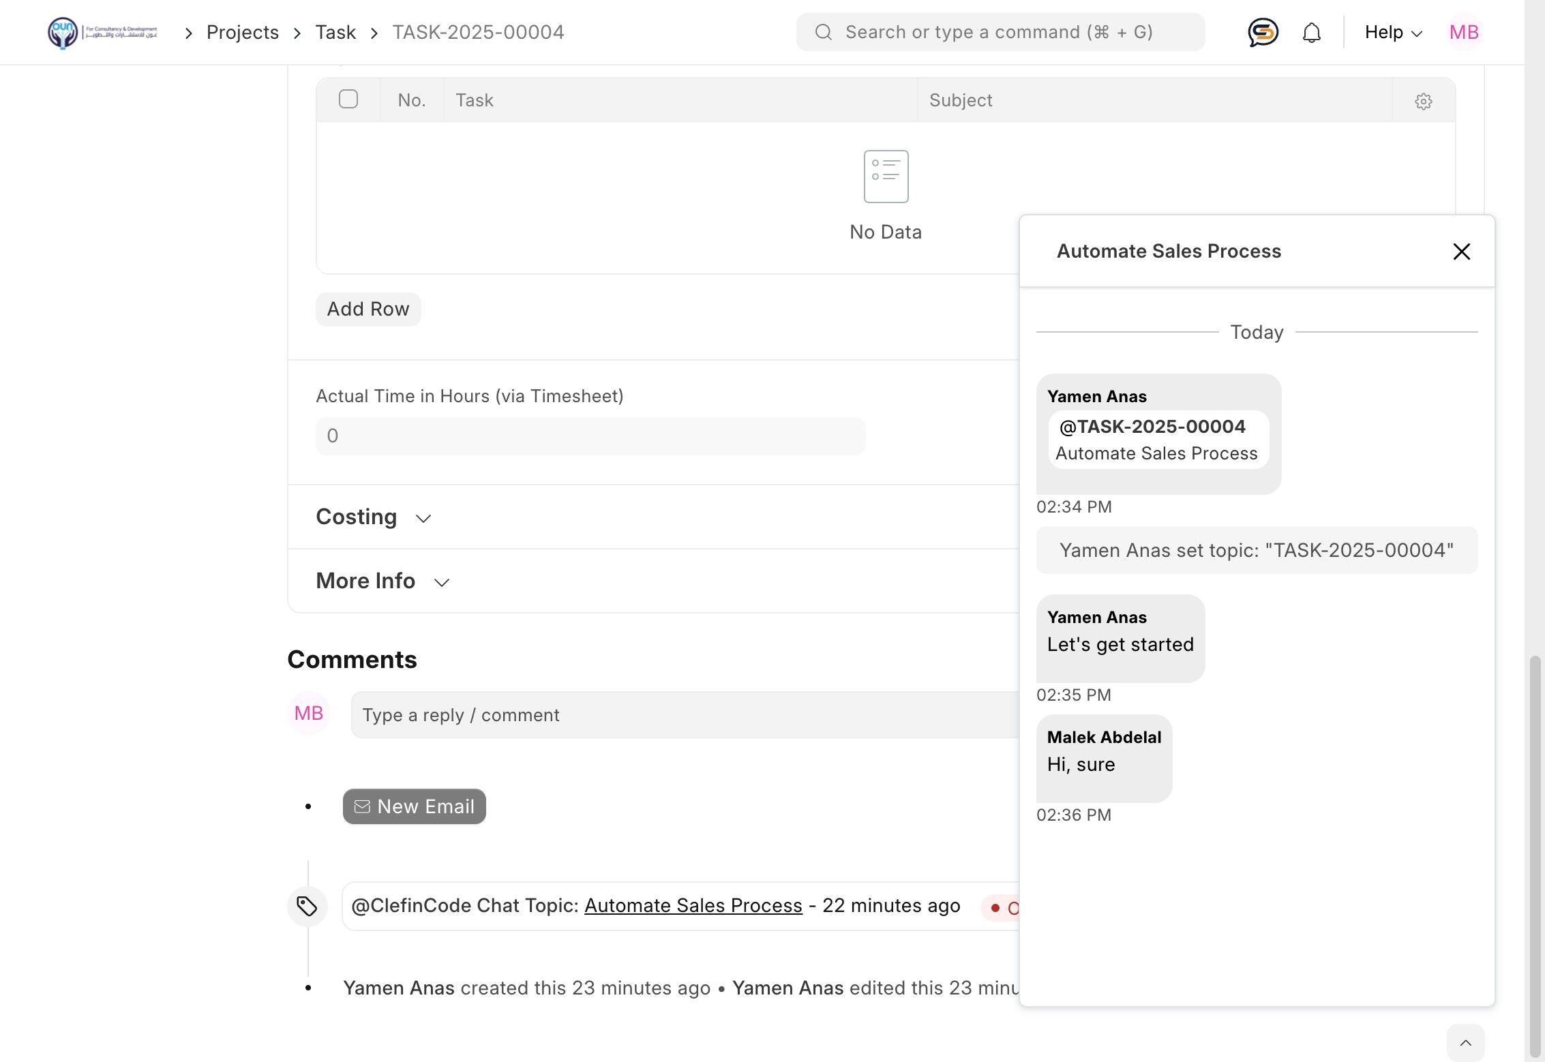Close the Automate Sales Process chat
Screen dimensions: 1545x1062
[1461, 252]
